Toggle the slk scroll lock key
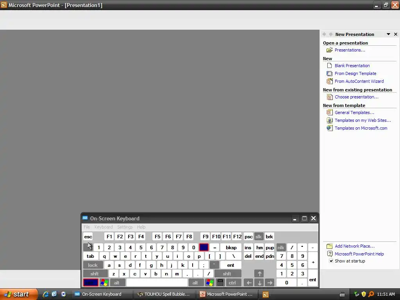400x300 pixels. [x=259, y=236]
